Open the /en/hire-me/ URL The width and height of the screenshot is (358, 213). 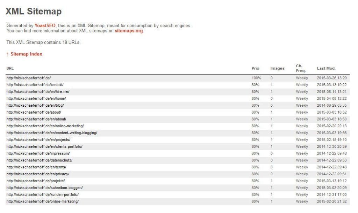[38, 92]
